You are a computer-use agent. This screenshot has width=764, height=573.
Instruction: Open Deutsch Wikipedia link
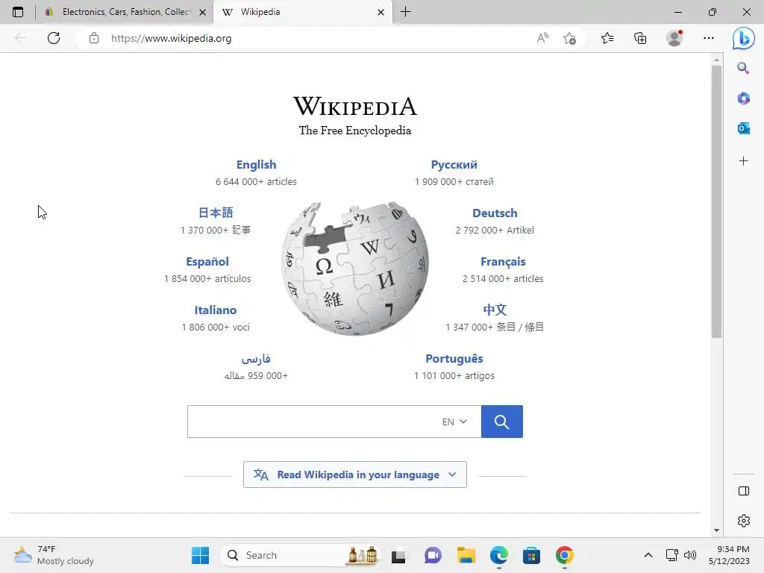point(495,213)
